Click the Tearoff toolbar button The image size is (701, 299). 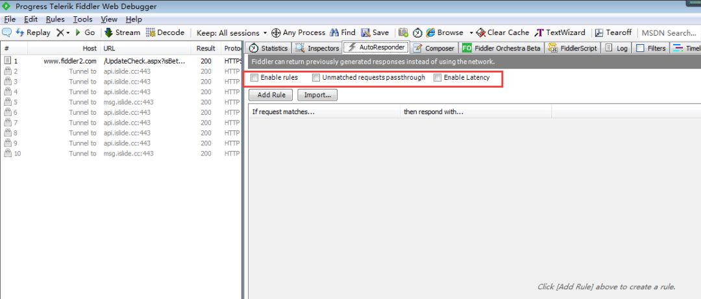tap(613, 32)
